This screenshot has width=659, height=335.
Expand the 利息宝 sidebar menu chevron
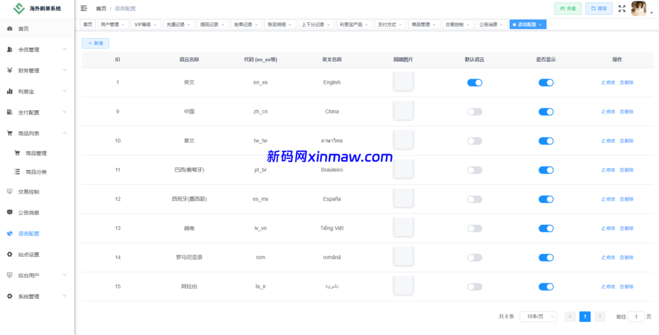tap(65, 91)
